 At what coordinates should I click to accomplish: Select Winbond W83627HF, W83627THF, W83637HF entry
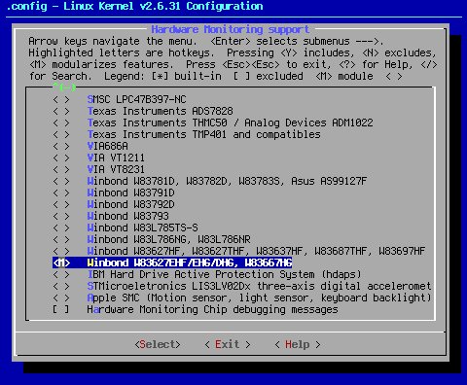256,251
